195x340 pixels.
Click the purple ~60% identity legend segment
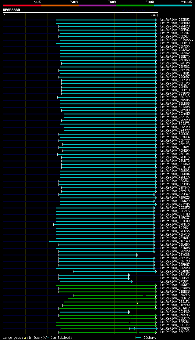click(x=97, y=5)
